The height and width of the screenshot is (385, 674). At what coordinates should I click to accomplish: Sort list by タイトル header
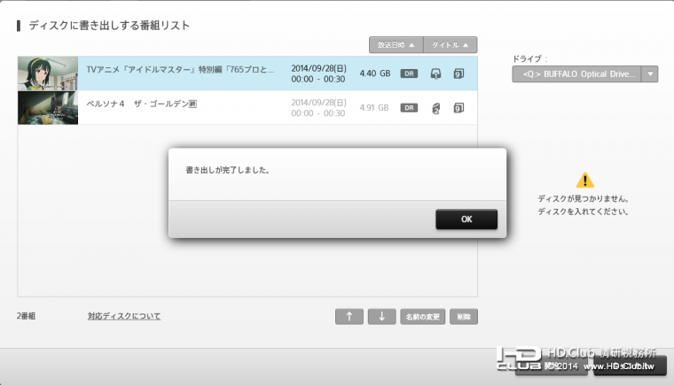pos(451,44)
